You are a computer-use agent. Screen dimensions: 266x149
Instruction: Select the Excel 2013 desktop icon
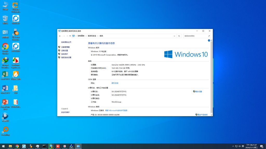[x=5, y=74]
